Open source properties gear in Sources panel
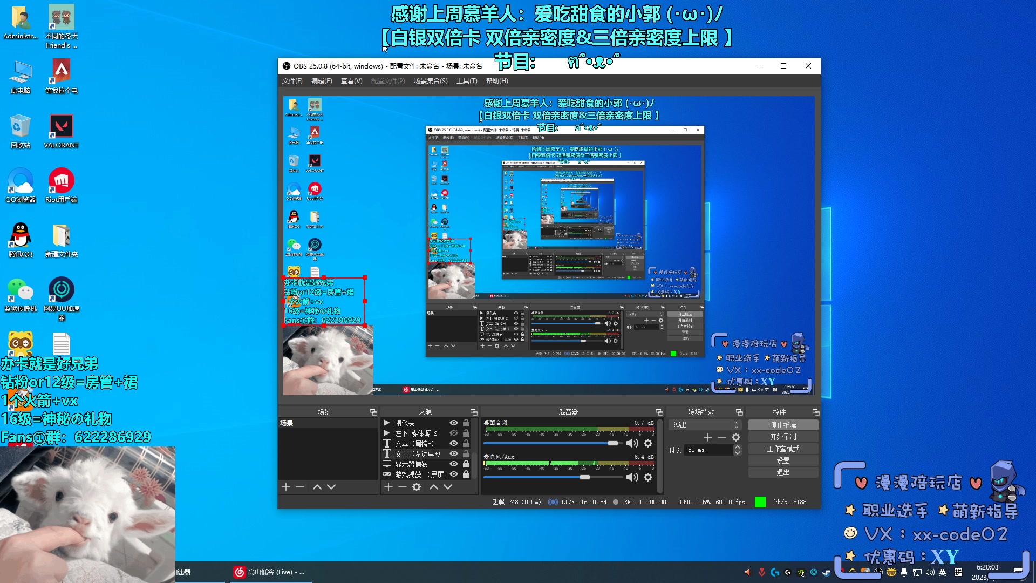 (417, 487)
